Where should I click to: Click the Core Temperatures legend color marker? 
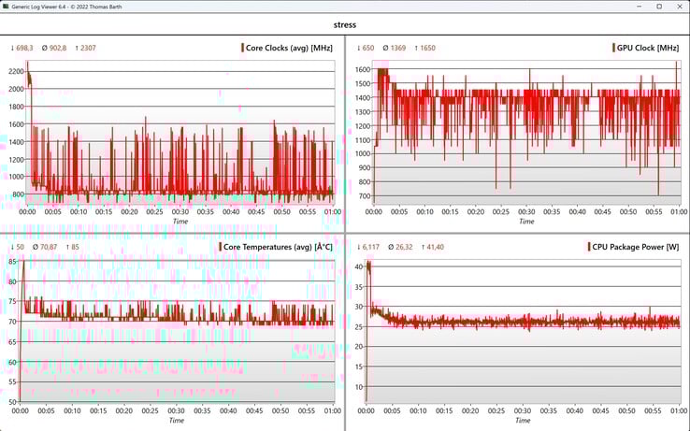(220, 247)
